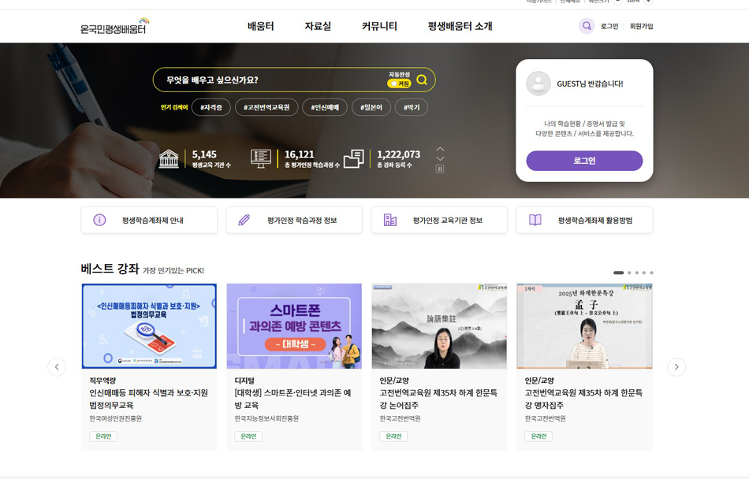Open course title 하계 한문특강 논어집주
Image resolution: width=749 pixels, height=479 pixels.
click(x=438, y=399)
